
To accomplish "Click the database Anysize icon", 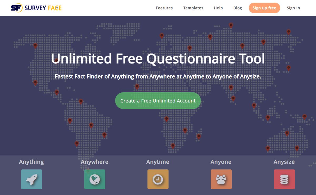I will [x=284, y=179].
